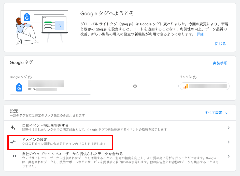240x176 pixels.
Task: Open the chevron for ドメインの設定
Action: (229, 142)
